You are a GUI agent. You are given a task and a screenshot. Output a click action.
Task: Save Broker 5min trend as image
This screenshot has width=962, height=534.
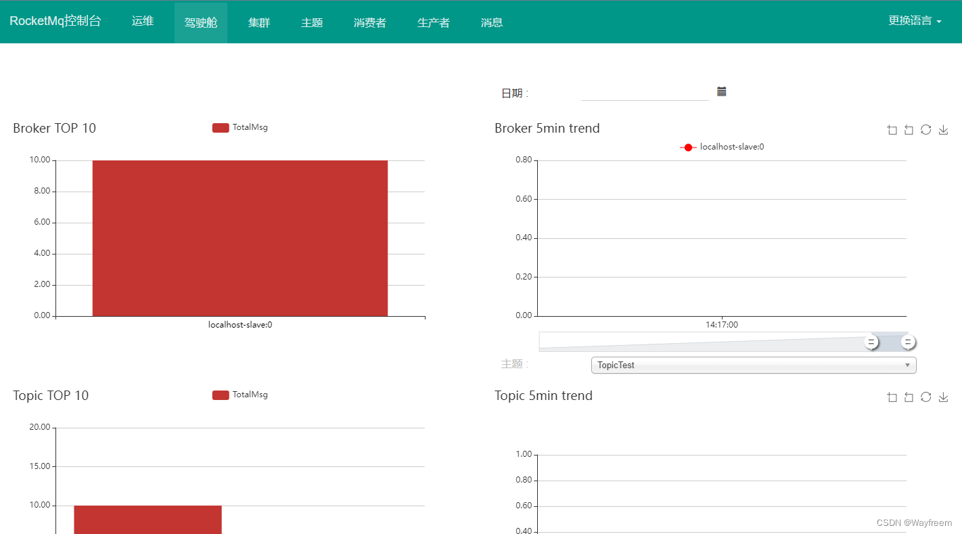tap(943, 130)
